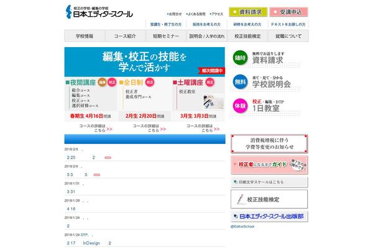Click the magenta 体験 circle icon
Screen dimensions: 373x248
[x=240, y=105]
